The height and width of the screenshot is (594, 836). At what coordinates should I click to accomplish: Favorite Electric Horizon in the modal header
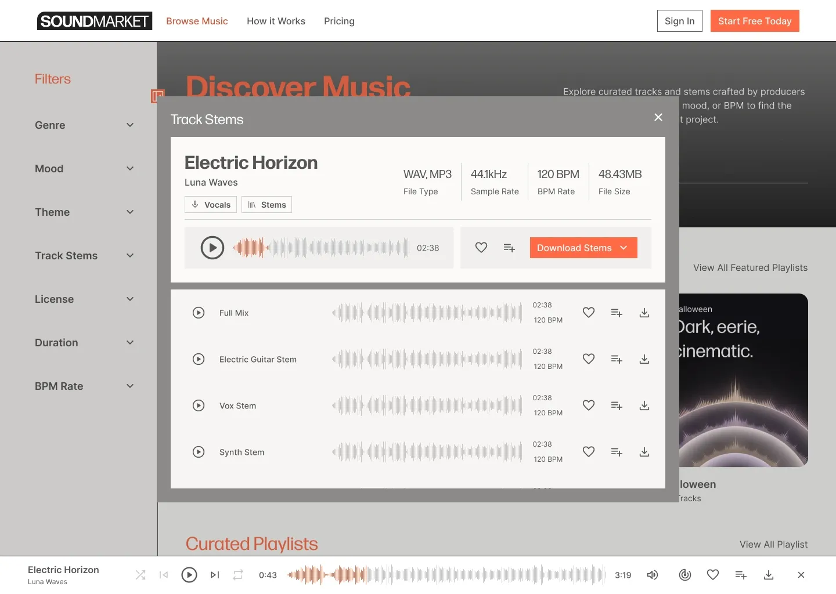click(x=481, y=248)
